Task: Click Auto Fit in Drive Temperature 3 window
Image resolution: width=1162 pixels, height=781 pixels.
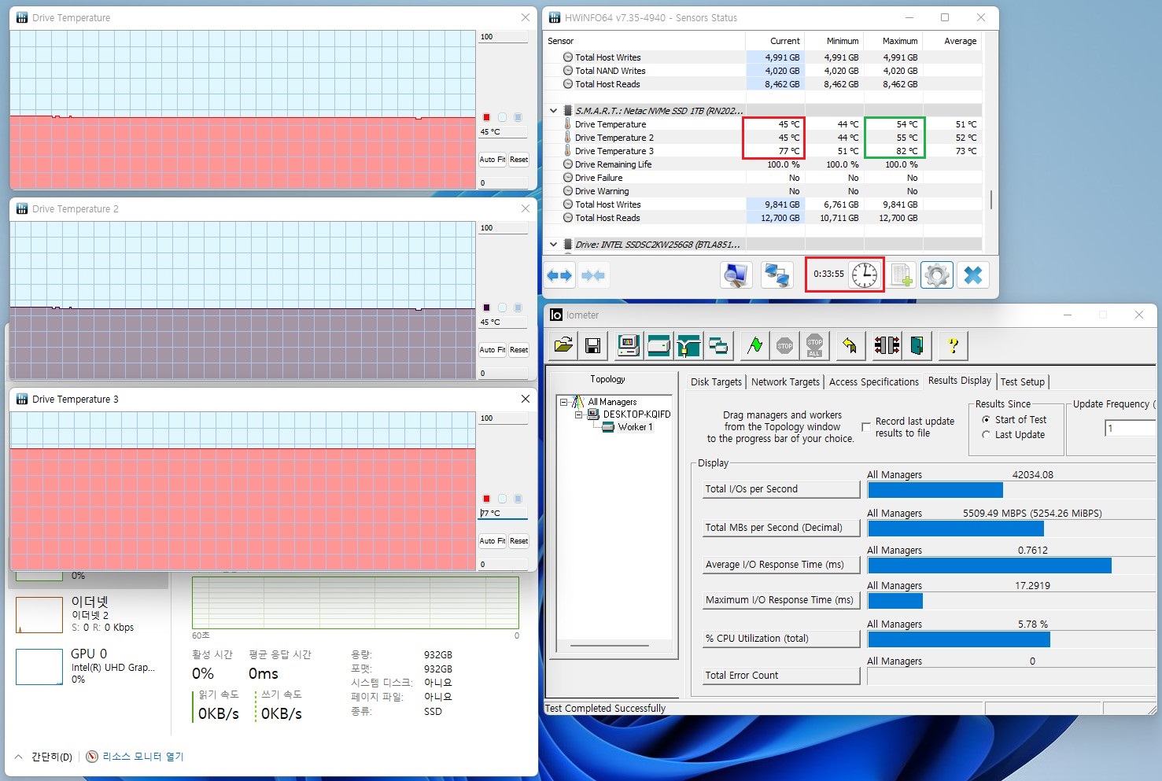Action: 492,541
